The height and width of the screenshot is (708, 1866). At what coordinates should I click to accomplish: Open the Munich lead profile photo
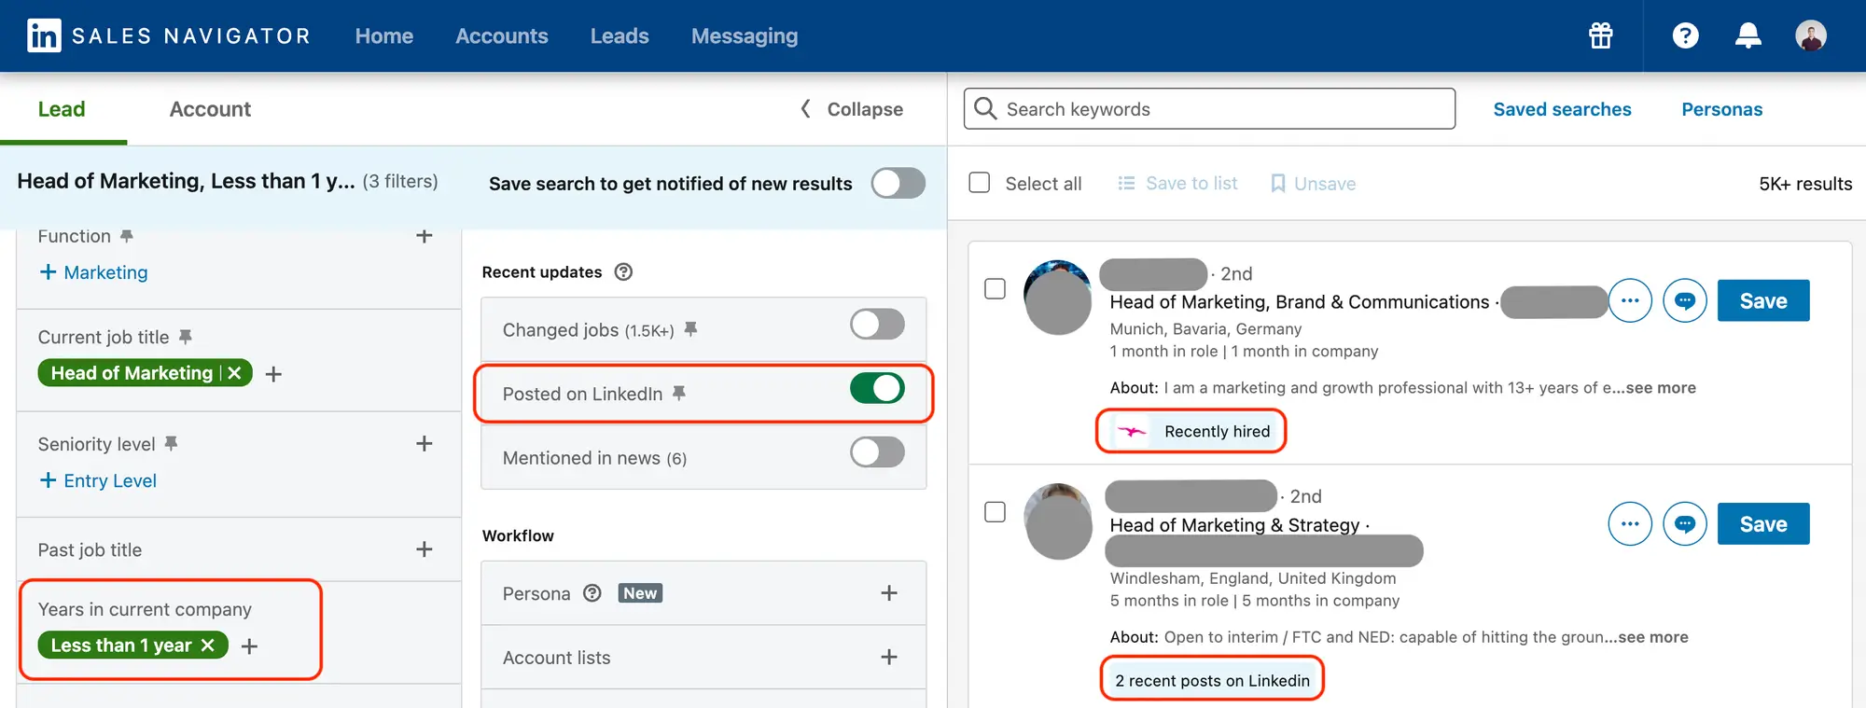click(x=1057, y=298)
